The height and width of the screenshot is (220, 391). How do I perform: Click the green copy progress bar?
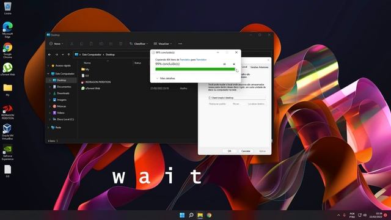click(195, 69)
